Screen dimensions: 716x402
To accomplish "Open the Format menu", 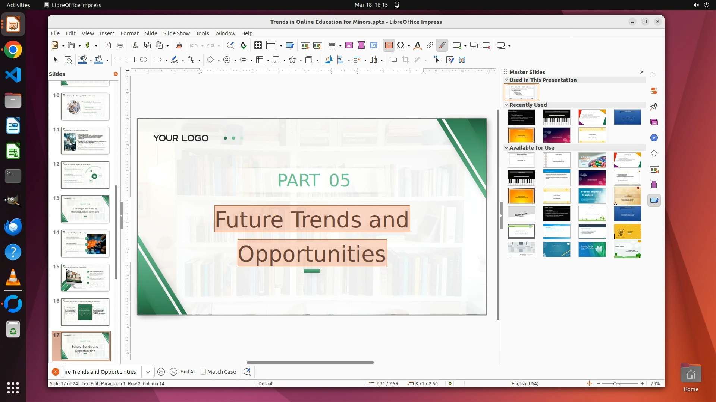I will coord(129,33).
